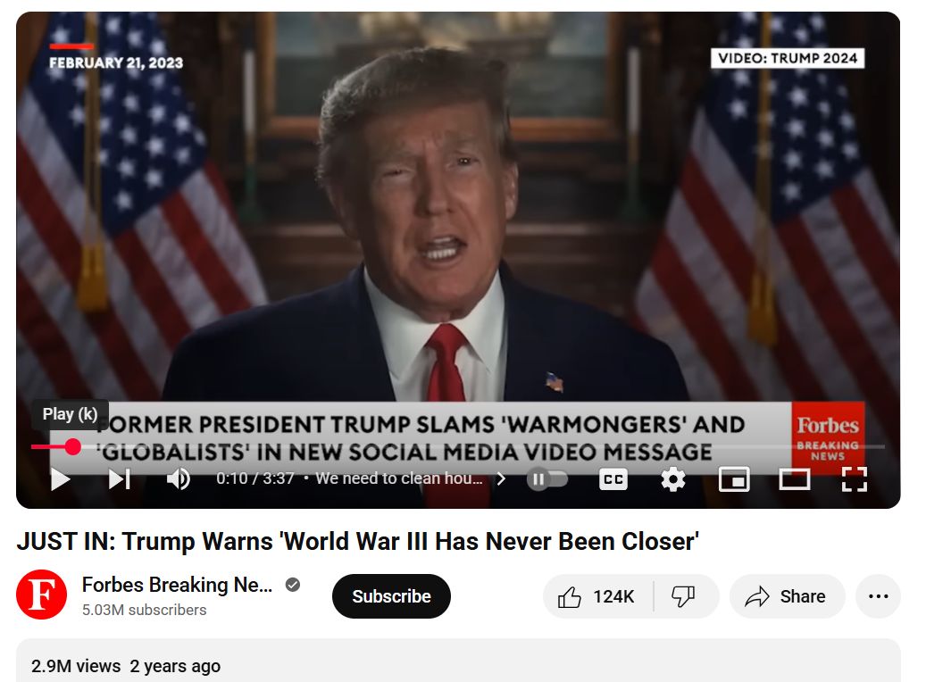Image resolution: width=926 pixels, height=682 pixels.
Task: Seek on the red video progress bar
Action: click(x=458, y=446)
